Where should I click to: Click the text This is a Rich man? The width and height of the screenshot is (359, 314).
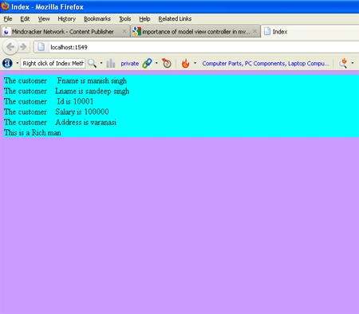(33, 132)
